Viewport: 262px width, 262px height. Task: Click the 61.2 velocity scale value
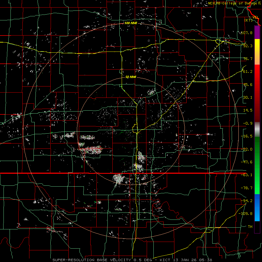248,72
